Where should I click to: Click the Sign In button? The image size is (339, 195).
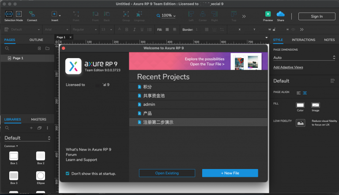click(317, 16)
